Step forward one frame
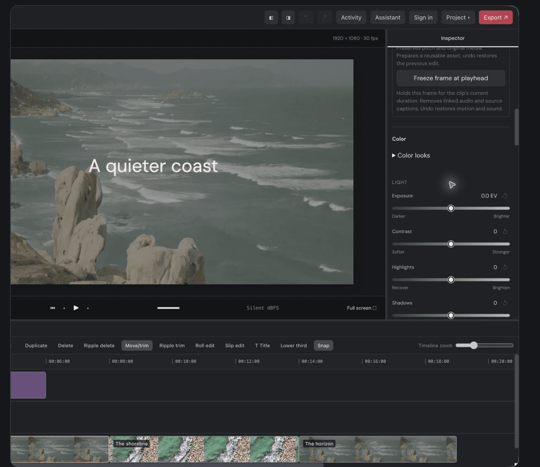540x467 pixels. coord(88,308)
